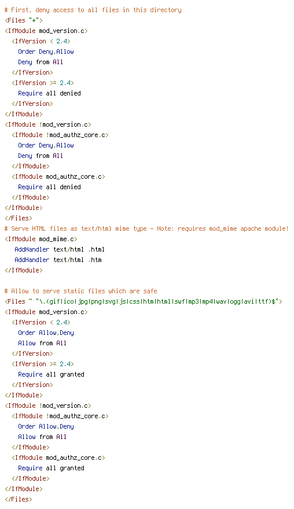Click the AddHandler text/html .html line
Image resolution: width=294 pixels, height=509 pixels.
60,249
